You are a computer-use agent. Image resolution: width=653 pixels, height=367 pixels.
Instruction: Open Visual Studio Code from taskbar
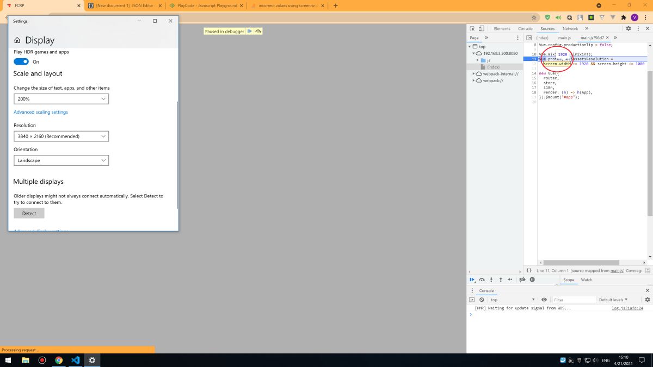[x=76, y=360]
